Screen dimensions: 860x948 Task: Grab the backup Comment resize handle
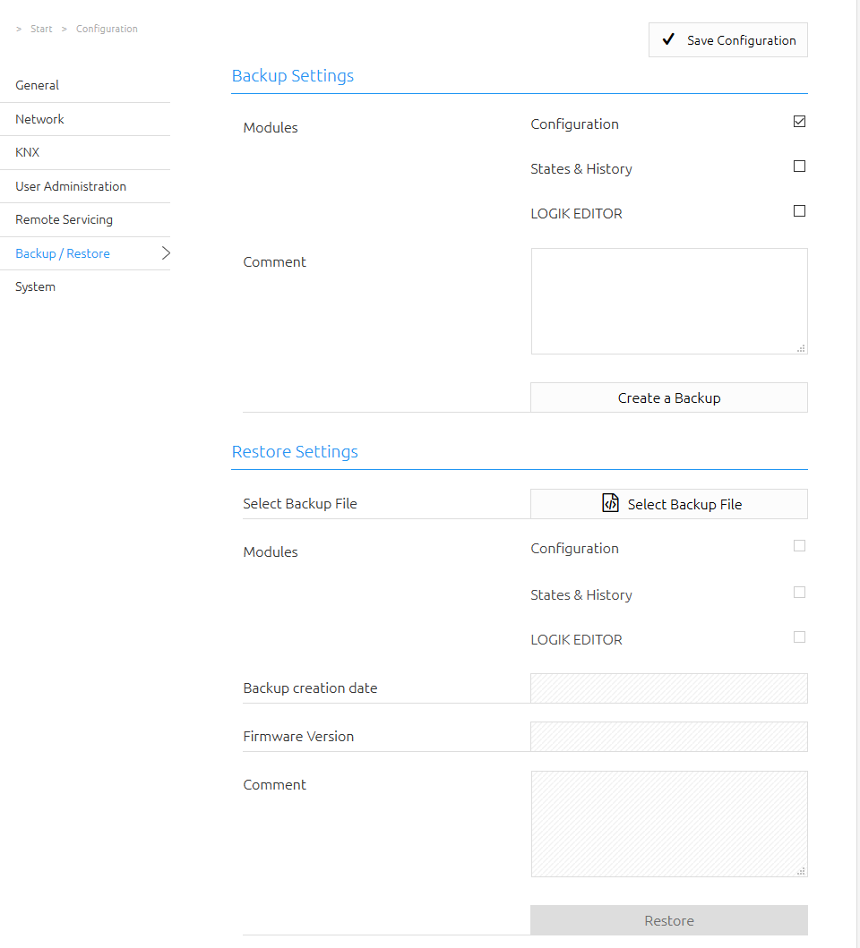tap(801, 348)
